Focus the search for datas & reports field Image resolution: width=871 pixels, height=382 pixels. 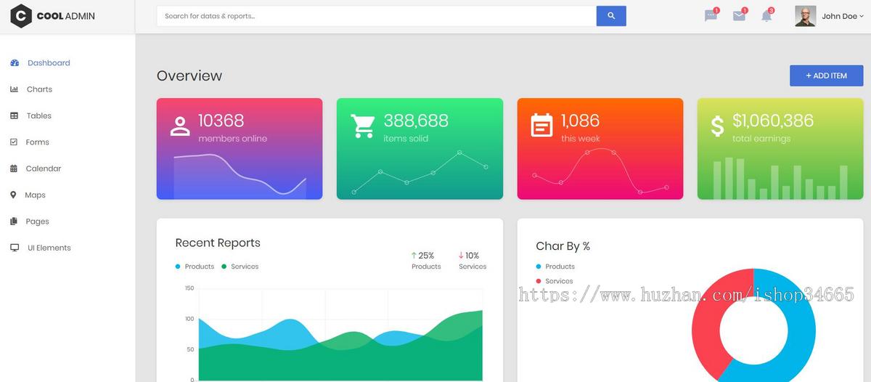377,16
